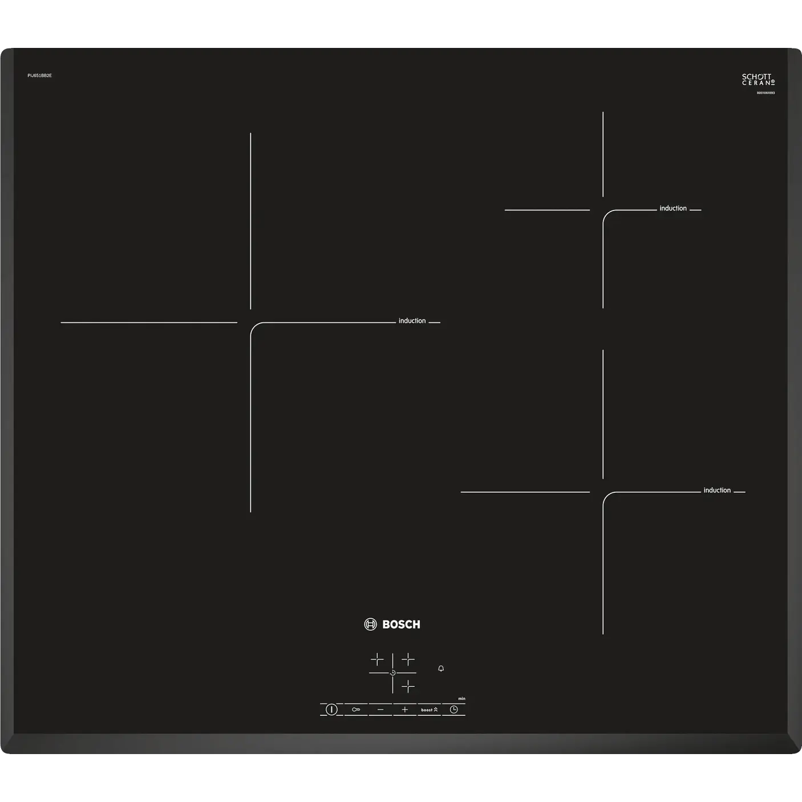Image resolution: width=802 pixels, height=802 pixels.
Task: Tap the large left zone induction label
Action: click(x=412, y=321)
